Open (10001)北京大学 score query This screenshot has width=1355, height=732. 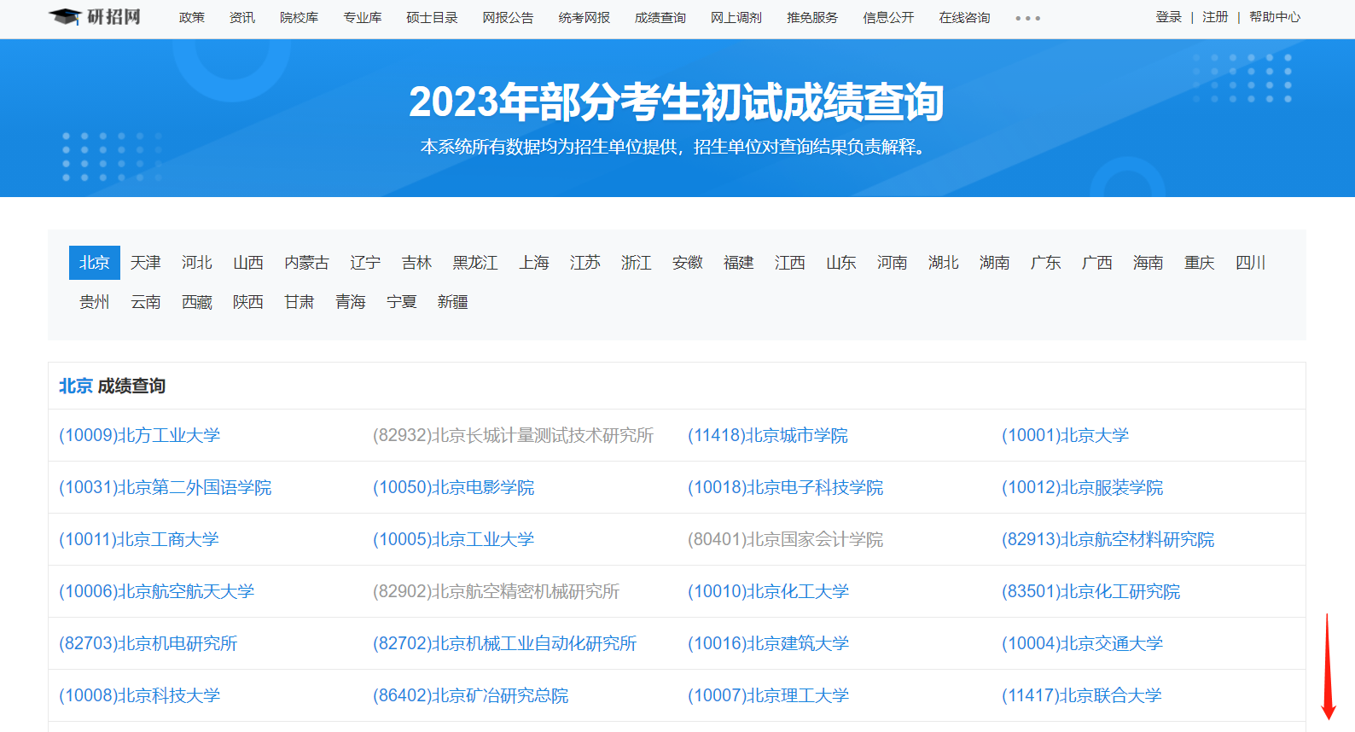(1065, 435)
